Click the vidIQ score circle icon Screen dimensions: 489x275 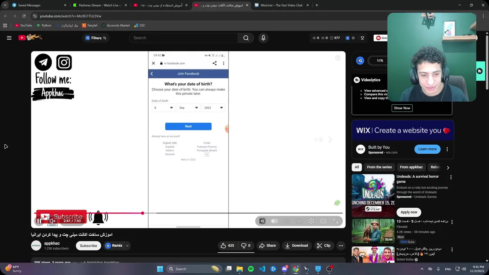point(360,60)
